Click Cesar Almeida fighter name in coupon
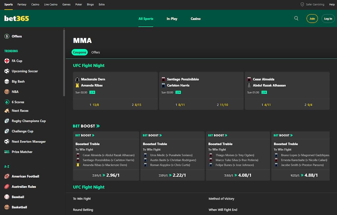 [264, 79]
